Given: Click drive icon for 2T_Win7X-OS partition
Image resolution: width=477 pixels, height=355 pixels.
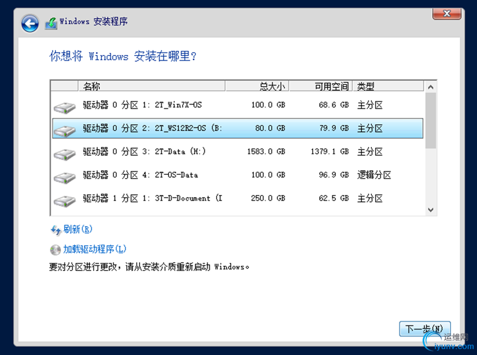Looking at the screenshot, I should 64,108.
